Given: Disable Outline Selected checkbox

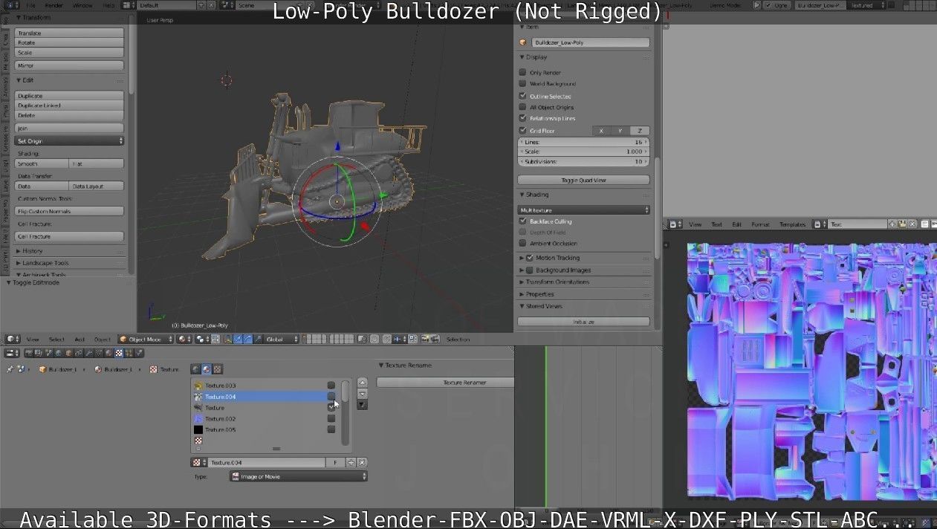Looking at the screenshot, I should tap(523, 96).
